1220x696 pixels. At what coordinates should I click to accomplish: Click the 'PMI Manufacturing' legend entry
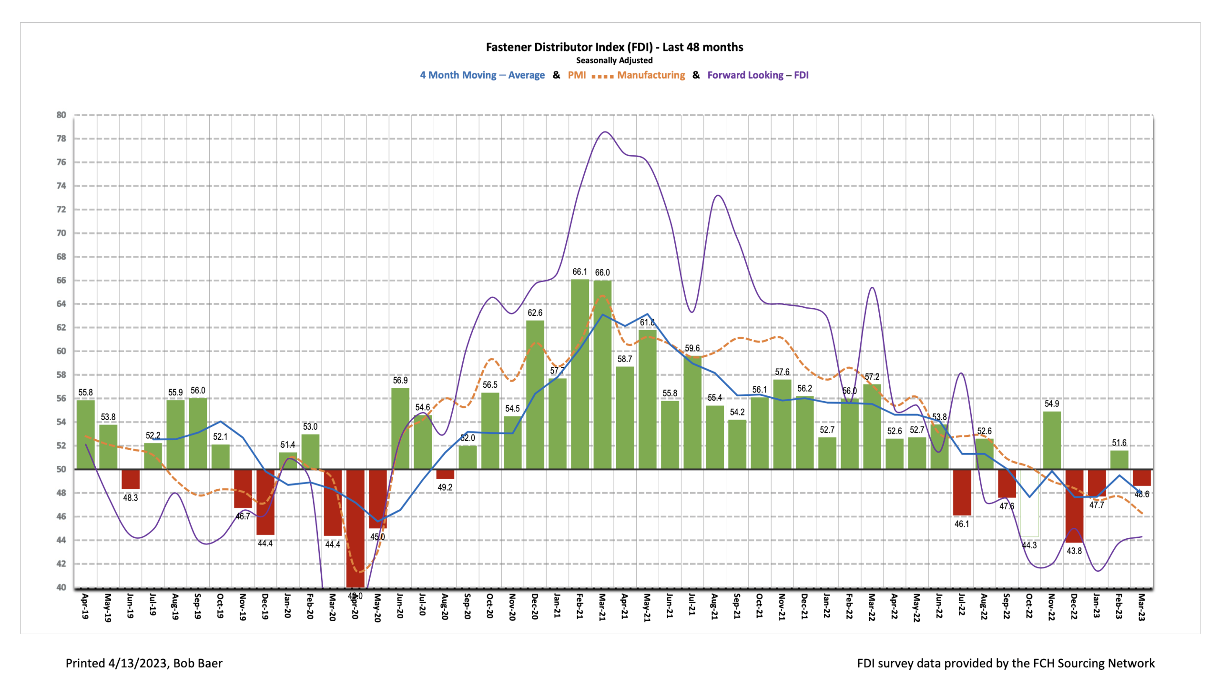626,75
